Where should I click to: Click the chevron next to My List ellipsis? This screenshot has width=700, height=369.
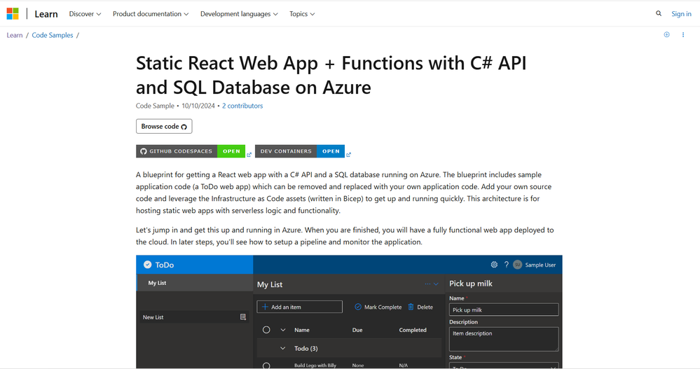[436, 284]
